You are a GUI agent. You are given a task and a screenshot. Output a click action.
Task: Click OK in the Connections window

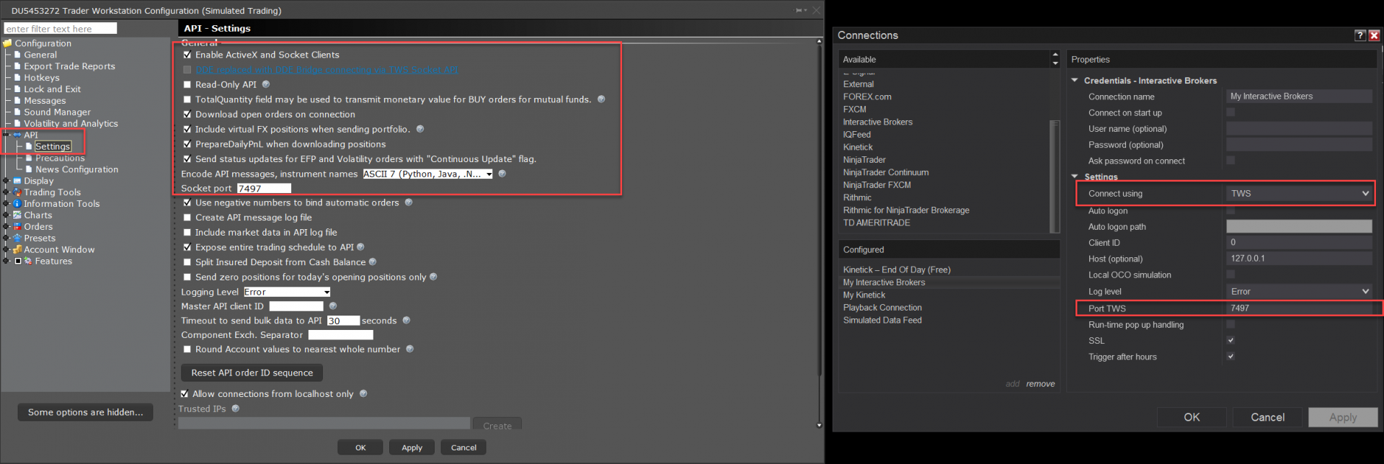pos(1192,417)
